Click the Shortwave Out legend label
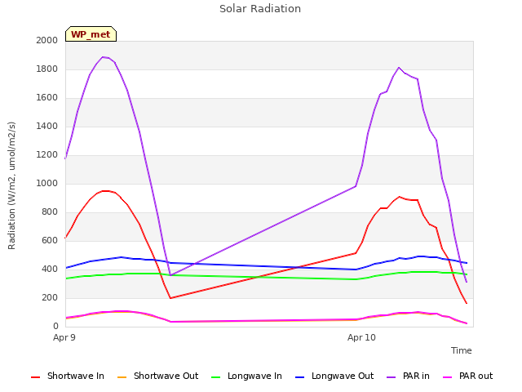The width and height of the screenshot is (522, 392). pyautogui.click(x=166, y=376)
